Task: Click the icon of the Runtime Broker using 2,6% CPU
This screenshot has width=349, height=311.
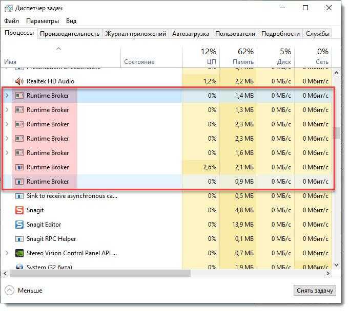Action: (x=19, y=167)
